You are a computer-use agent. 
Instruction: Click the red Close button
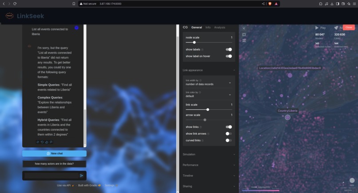[x=349, y=28]
